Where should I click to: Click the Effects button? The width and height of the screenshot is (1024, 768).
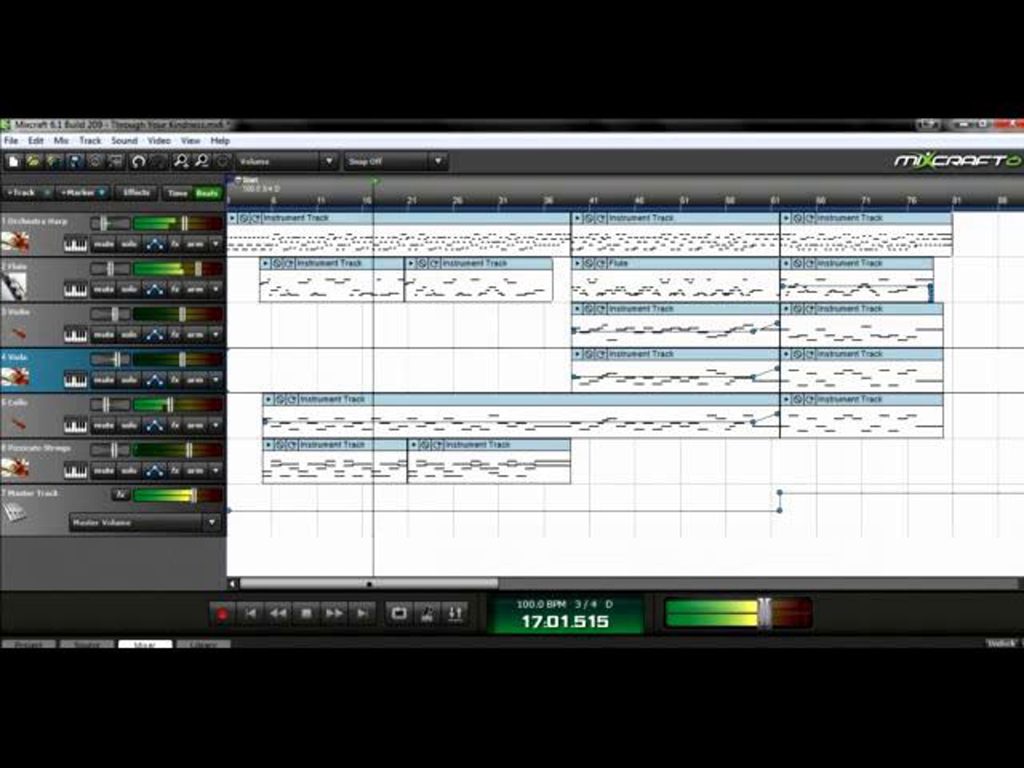pos(136,192)
